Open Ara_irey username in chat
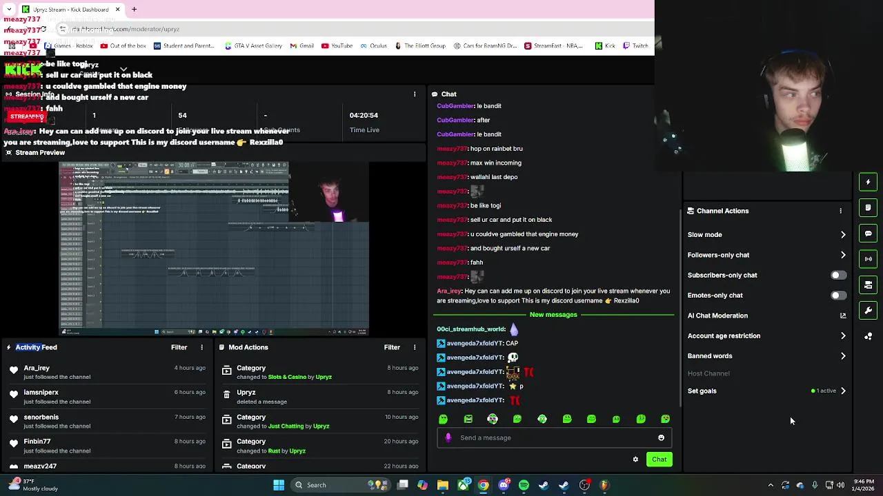 click(x=449, y=291)
